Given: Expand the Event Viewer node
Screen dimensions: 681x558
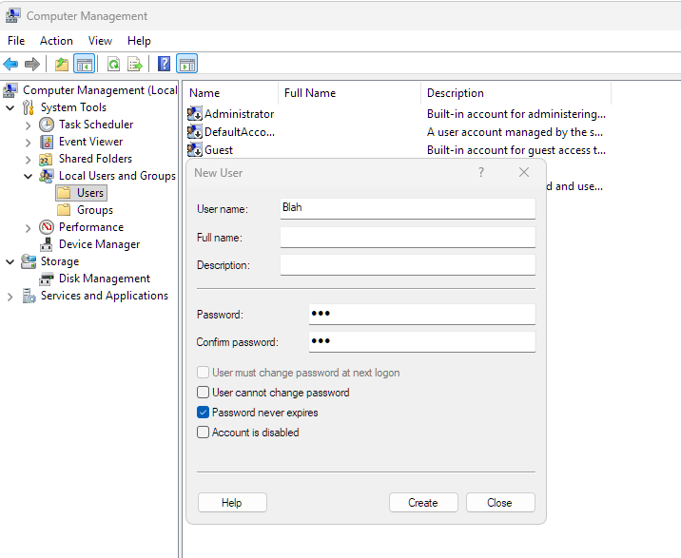Looking at the screenshot, I should tap(29, 143).
